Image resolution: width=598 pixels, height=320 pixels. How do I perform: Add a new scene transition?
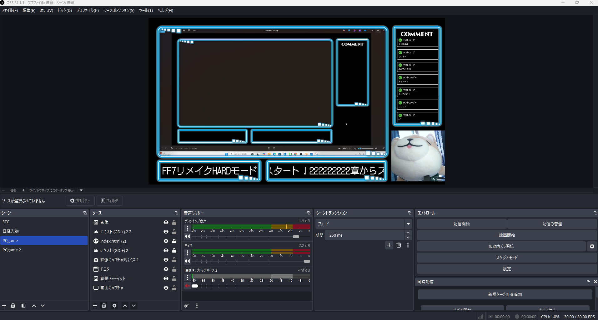(x=389, y=245)
